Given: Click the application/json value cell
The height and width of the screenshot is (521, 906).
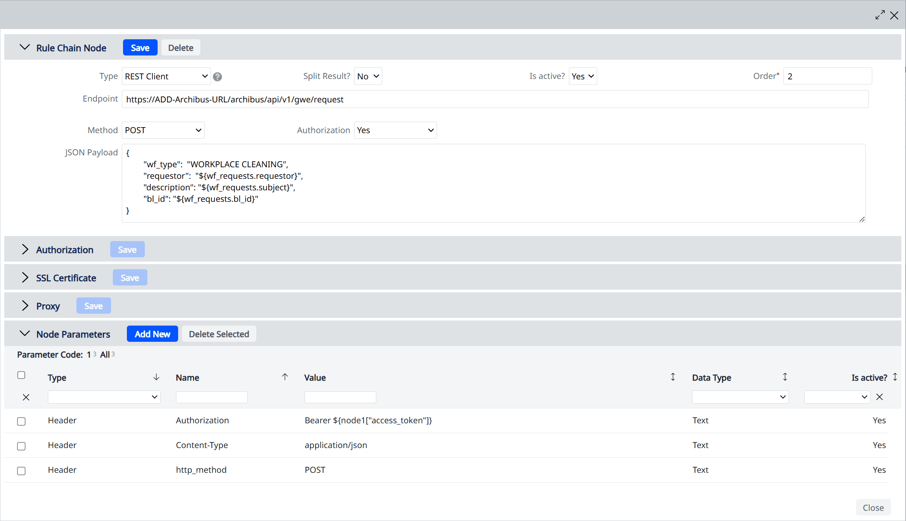Looking at the screenshot, I should (x=336, y=445).
